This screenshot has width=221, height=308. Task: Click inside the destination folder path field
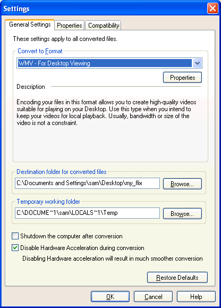tap(87, 184)
